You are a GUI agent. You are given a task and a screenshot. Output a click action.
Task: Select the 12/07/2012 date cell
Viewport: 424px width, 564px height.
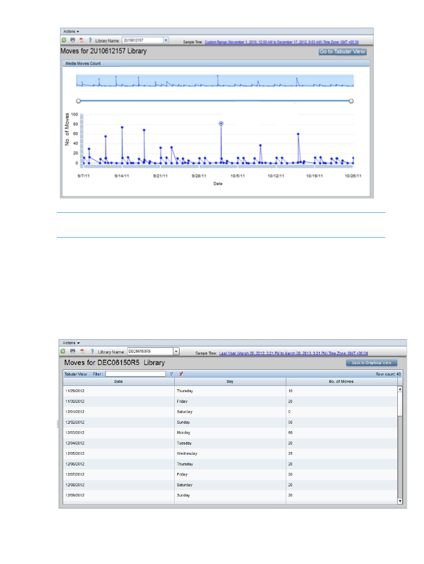119,475
